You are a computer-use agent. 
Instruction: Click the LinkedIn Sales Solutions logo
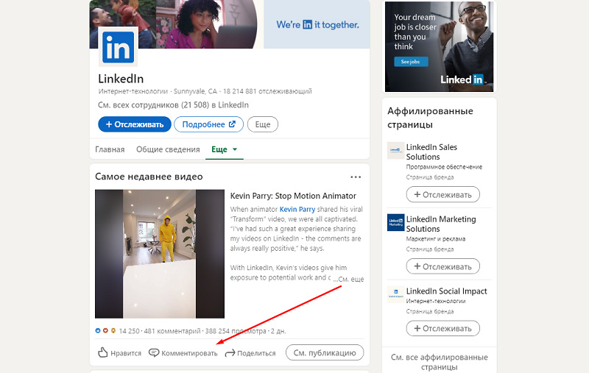395,151
